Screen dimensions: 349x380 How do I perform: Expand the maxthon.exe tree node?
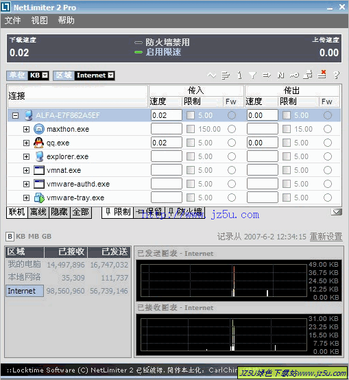(x=26, y=129)
